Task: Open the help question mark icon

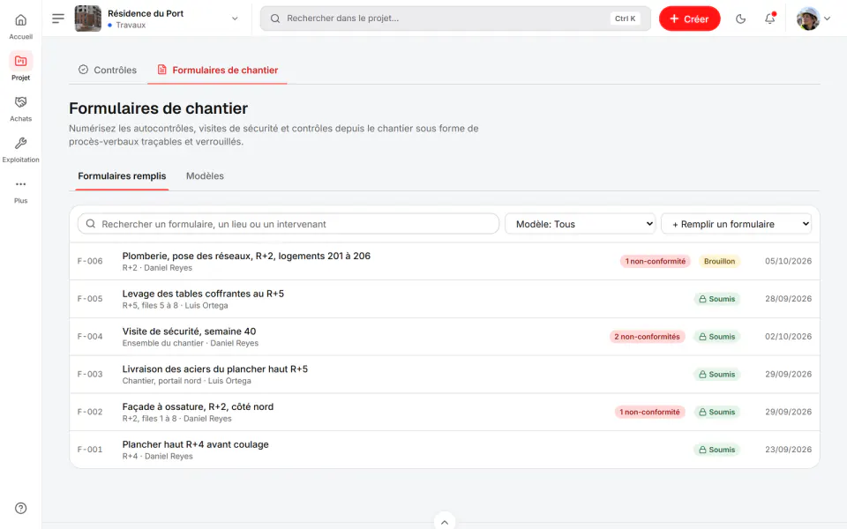Action: [20, 508]
